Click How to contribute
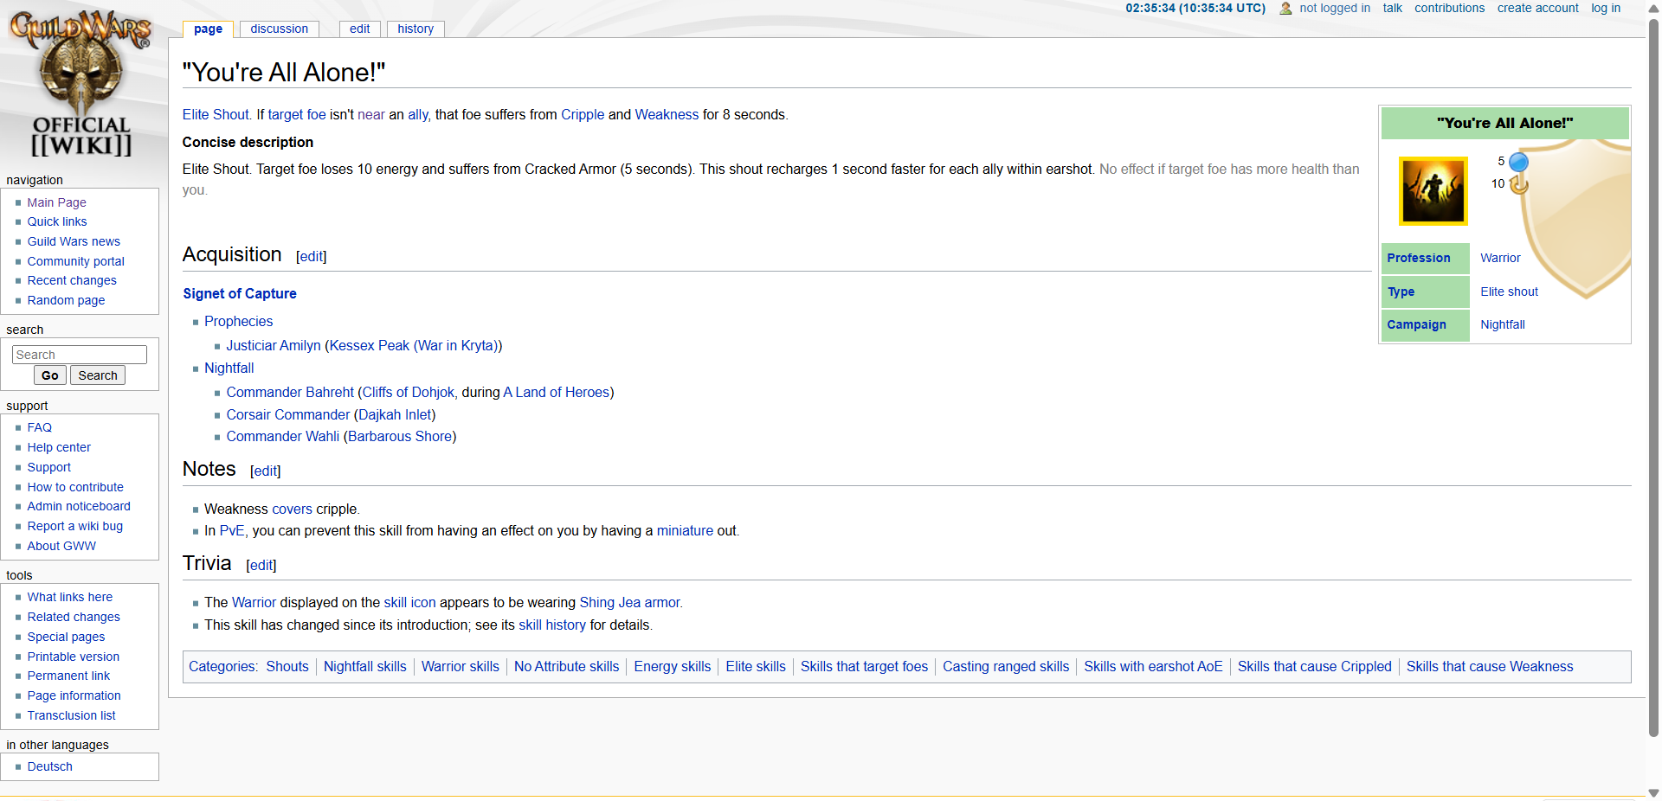 coord(75,487)
